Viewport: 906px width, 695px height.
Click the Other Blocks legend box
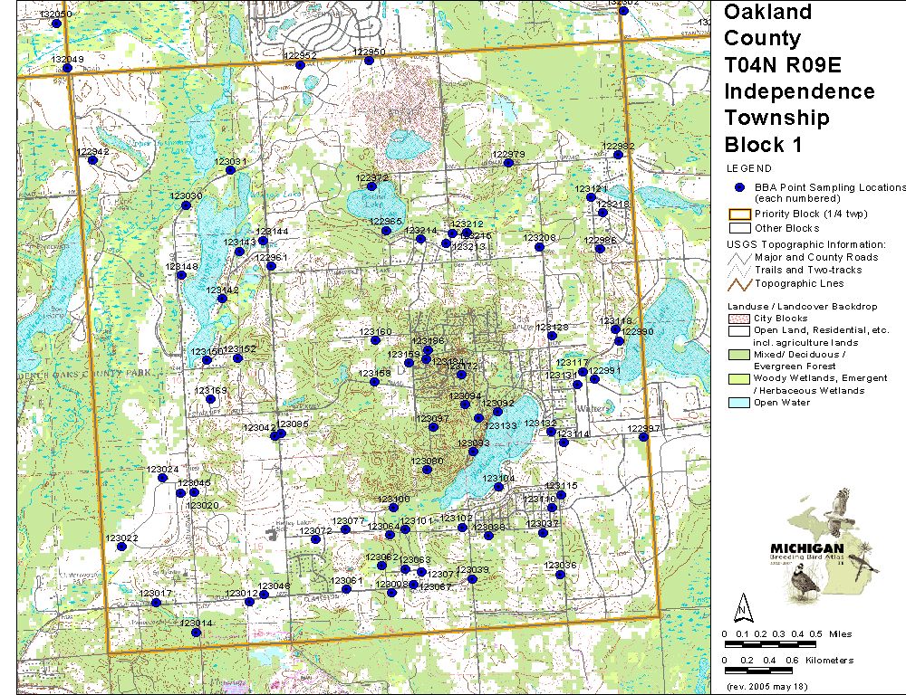[739, 228]
